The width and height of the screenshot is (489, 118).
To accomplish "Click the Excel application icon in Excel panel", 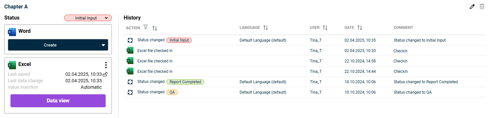I will [x=12, y=65].
